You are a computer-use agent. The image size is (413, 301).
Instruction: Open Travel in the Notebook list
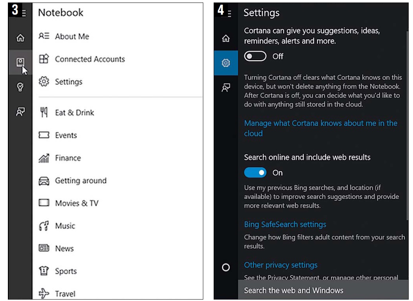click(x=57, y=293)
